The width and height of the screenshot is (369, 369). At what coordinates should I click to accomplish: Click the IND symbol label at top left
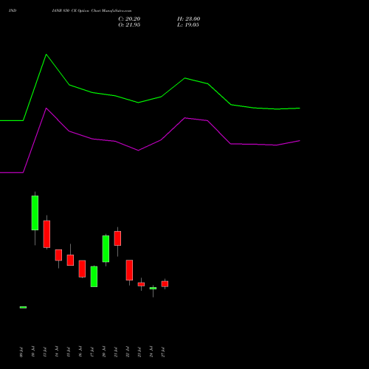(13, 10)
